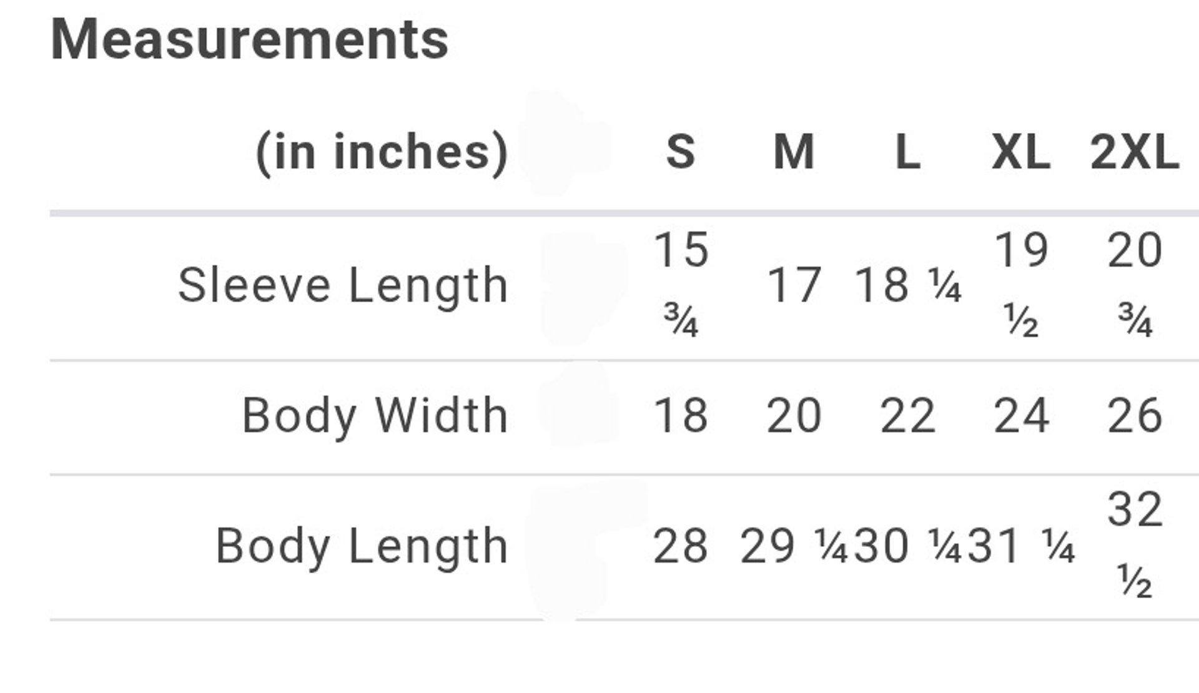Click body length value 31 ¼ for XL
The width and height of the screenshot is (1199, 693).
(1021, 546)
